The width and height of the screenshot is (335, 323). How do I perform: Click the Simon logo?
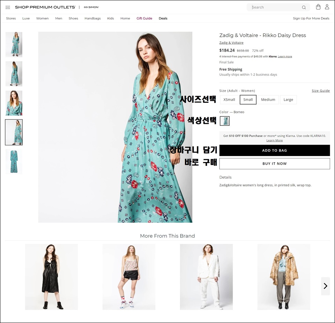(91, 7)
